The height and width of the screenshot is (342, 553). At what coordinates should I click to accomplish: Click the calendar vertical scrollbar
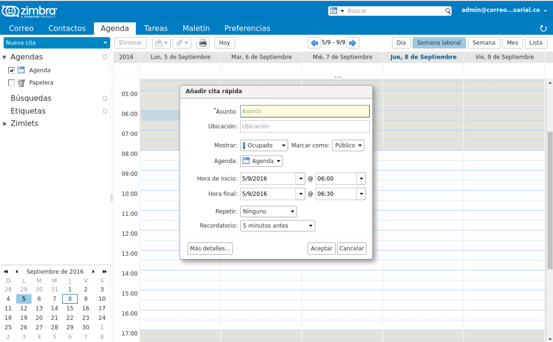pyautogui.click(x=549, y=199)
